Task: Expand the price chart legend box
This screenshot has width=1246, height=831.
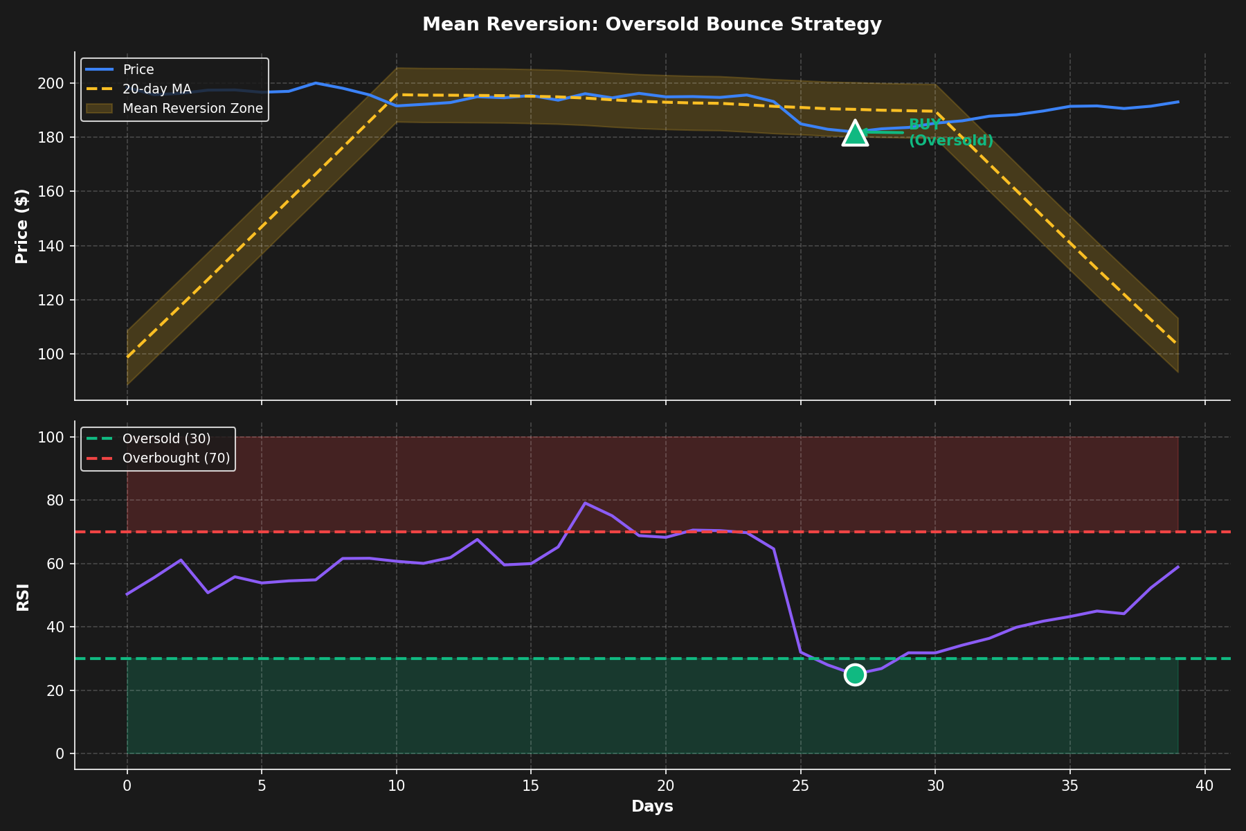Action: 173,89
